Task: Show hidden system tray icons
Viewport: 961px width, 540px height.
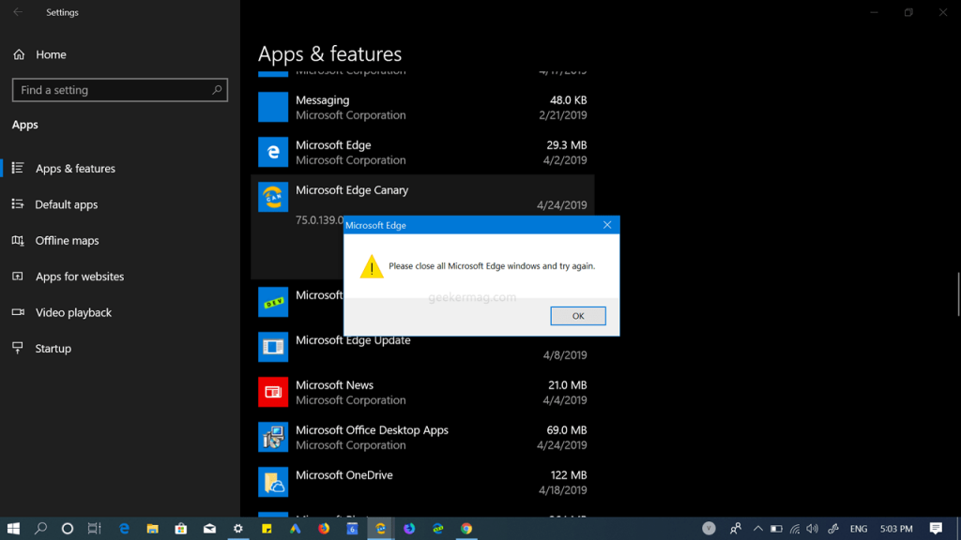Action: click(x=758, y=529)
